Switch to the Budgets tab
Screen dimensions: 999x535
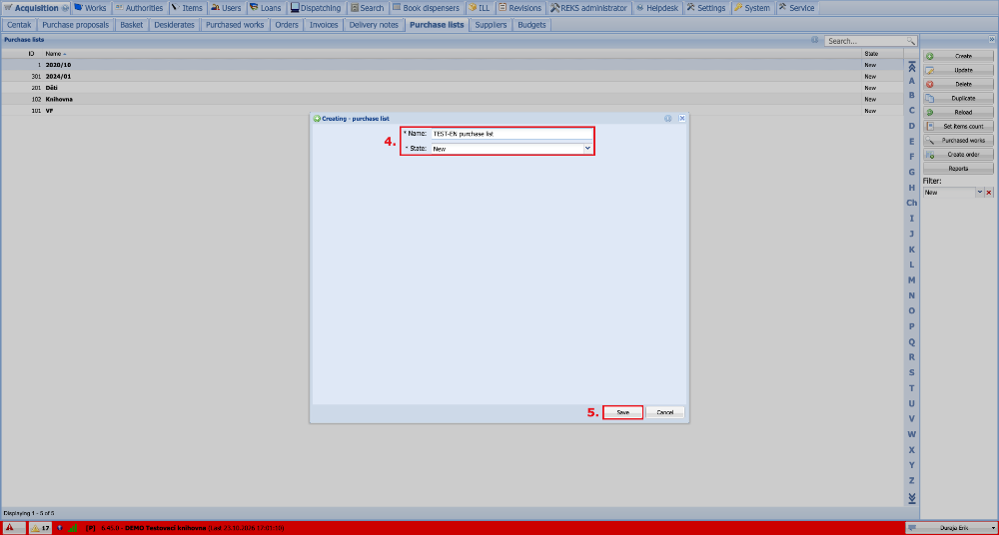point(532,25)
